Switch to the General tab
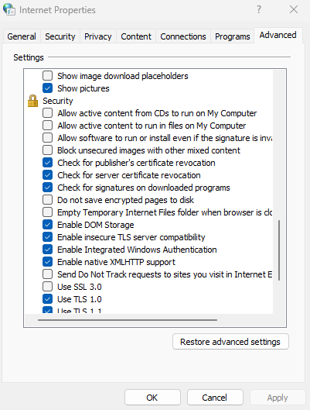310x410 pixels. [x=22, y=36]
